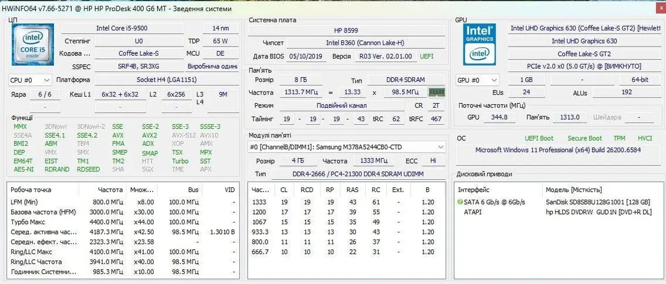Click the TPM indicator in the OS section
Image resolution: width=666 pixels, height=284 pixels.
[x=619, y=138]
